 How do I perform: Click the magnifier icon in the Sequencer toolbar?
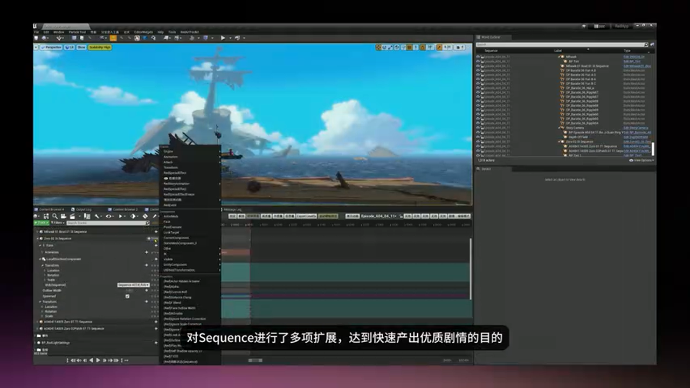pos(55,216)
